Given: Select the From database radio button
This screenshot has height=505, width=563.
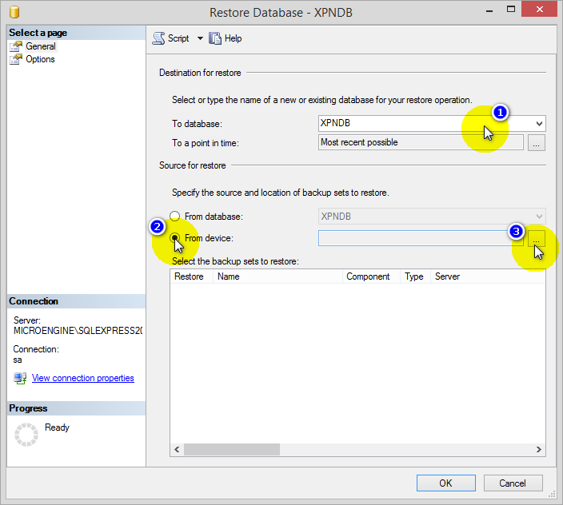Looking at the screenshot, I should [175, 216].
